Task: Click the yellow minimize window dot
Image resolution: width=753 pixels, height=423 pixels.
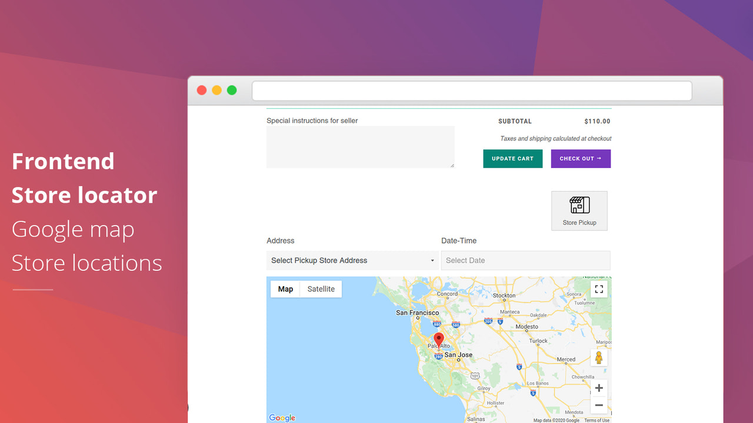Action: point(216,90)
